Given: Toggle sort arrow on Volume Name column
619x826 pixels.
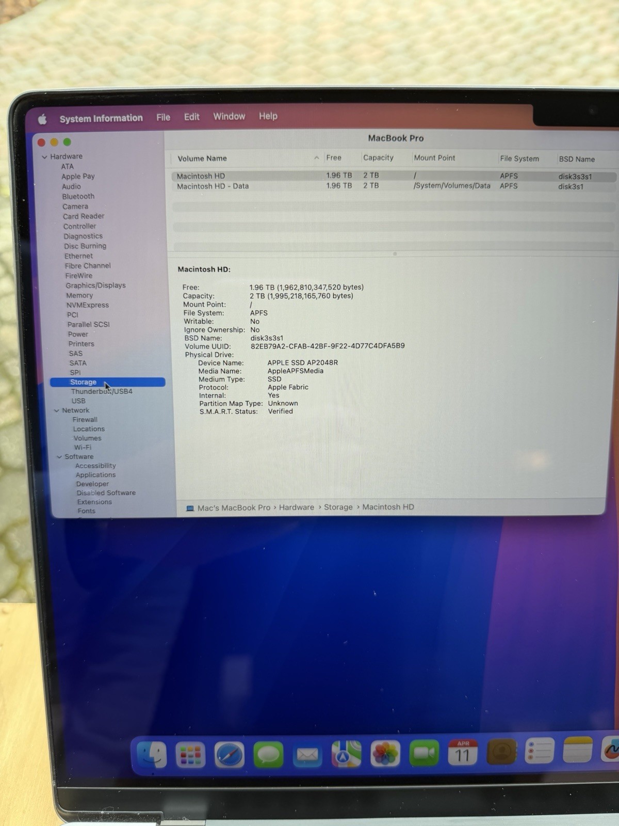Looking at the screenshot, I should pyautogui.click(x=316, y=158).
